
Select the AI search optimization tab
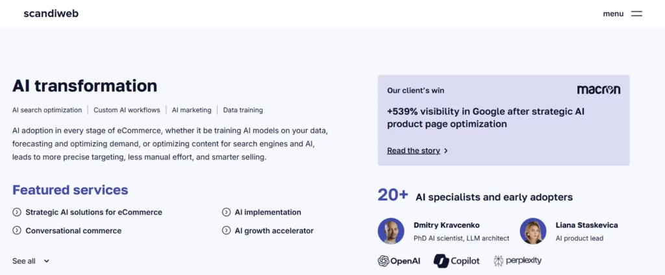(47, 110)
